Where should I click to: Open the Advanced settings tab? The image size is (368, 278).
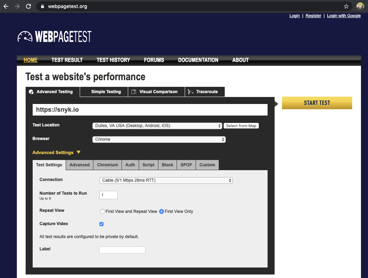(80, 165)
